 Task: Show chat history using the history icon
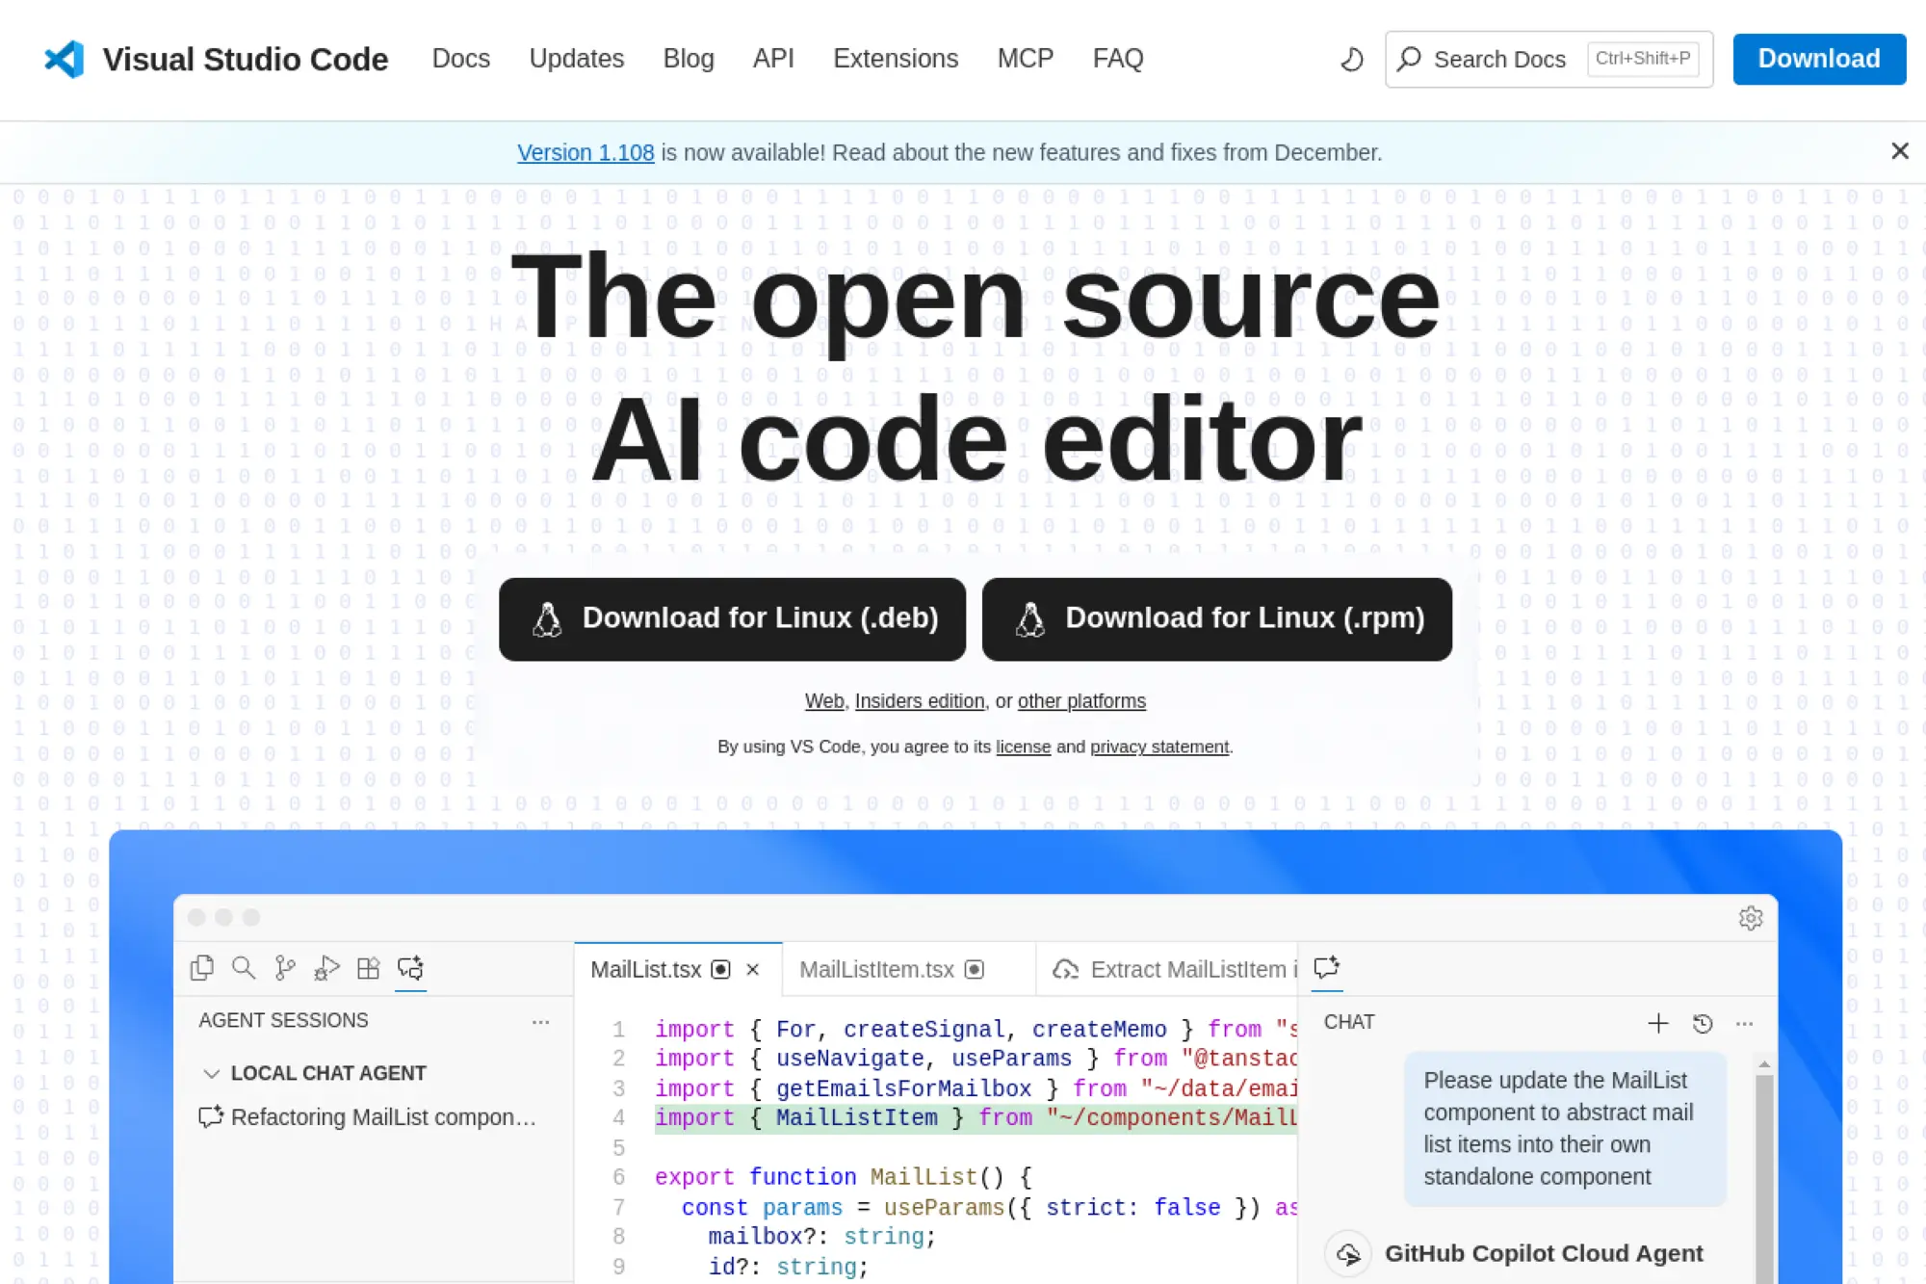(1703, 1023)
